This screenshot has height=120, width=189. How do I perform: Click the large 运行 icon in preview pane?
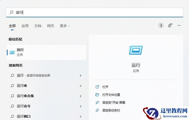(136, 50)
